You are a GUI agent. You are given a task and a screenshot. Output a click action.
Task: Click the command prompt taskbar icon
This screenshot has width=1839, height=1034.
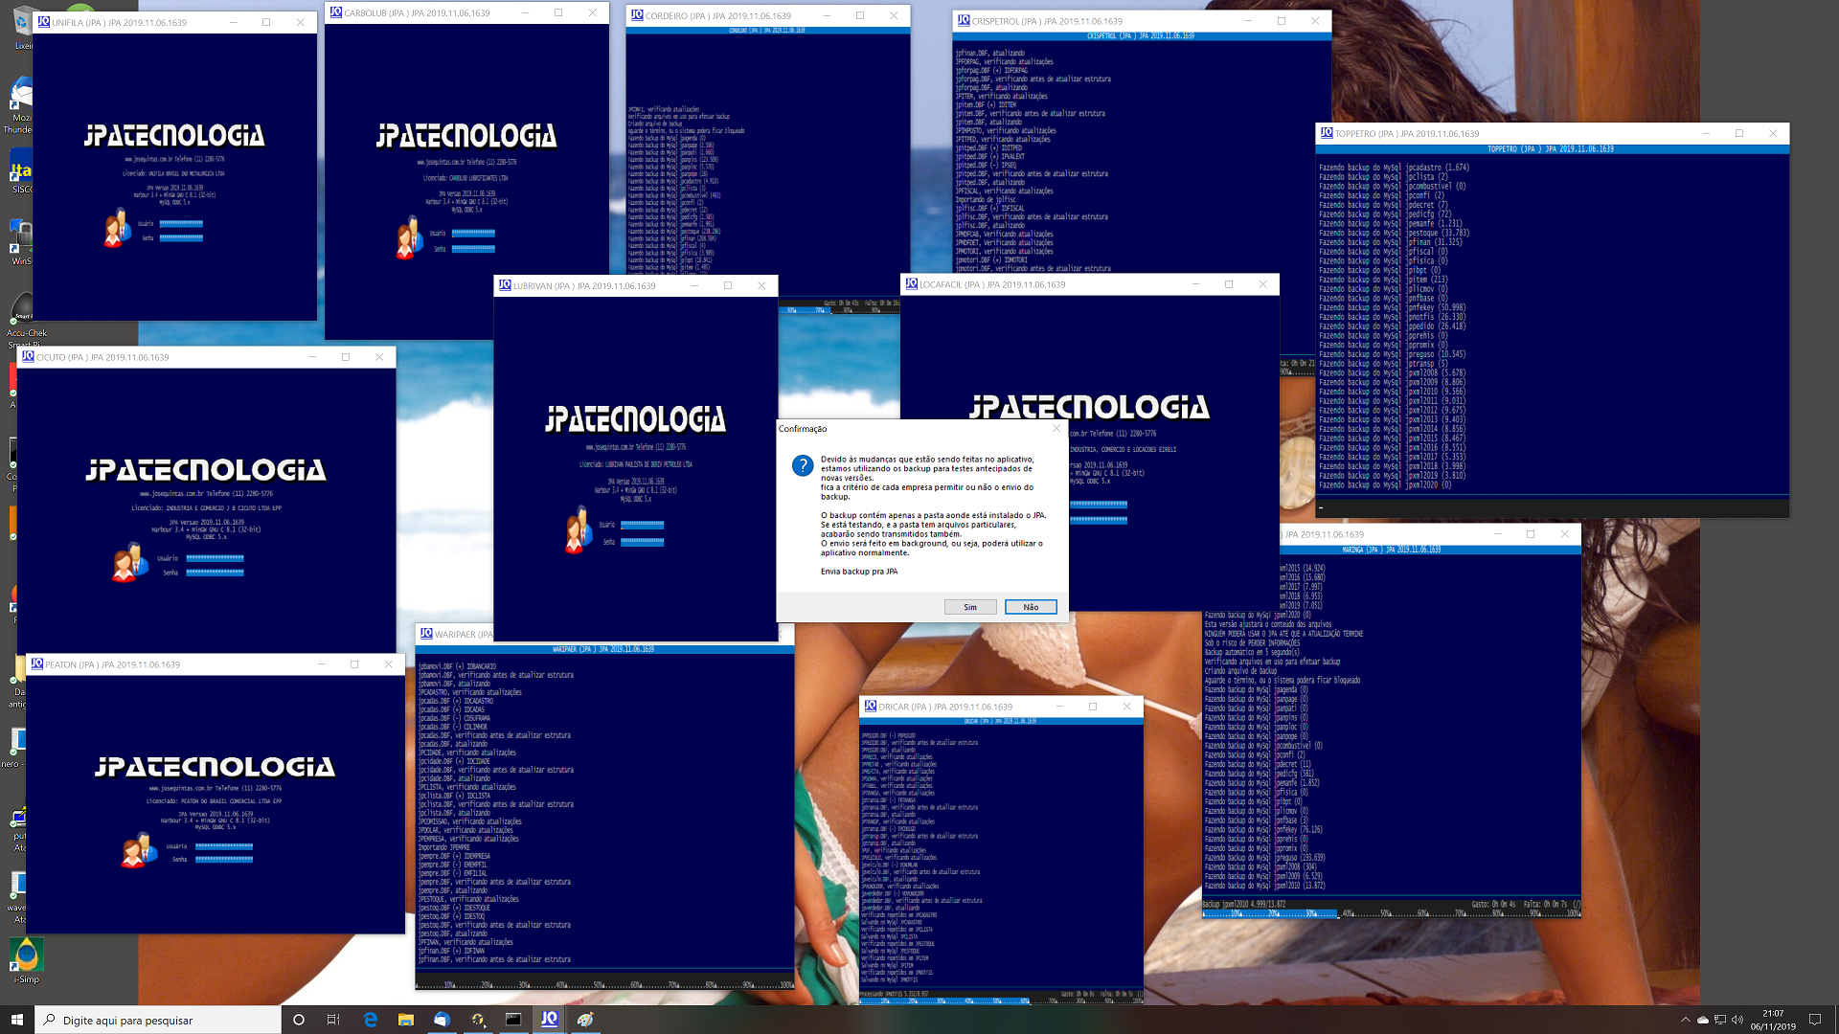513,1020
